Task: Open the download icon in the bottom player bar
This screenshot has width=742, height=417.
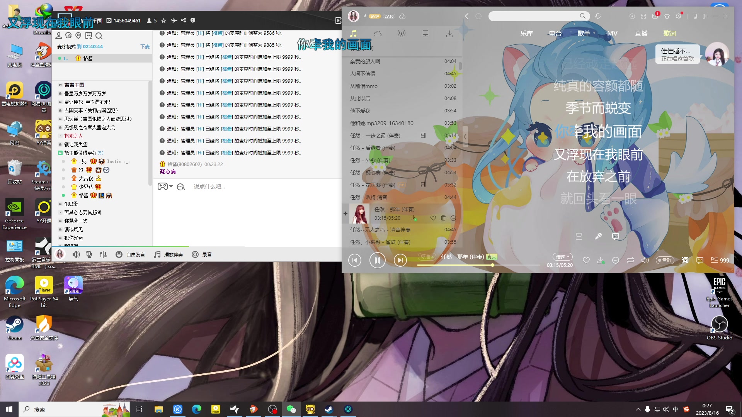Action: coord(600,260)
